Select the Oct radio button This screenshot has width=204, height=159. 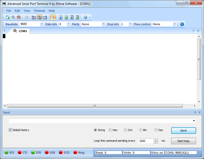click(125, 130)
